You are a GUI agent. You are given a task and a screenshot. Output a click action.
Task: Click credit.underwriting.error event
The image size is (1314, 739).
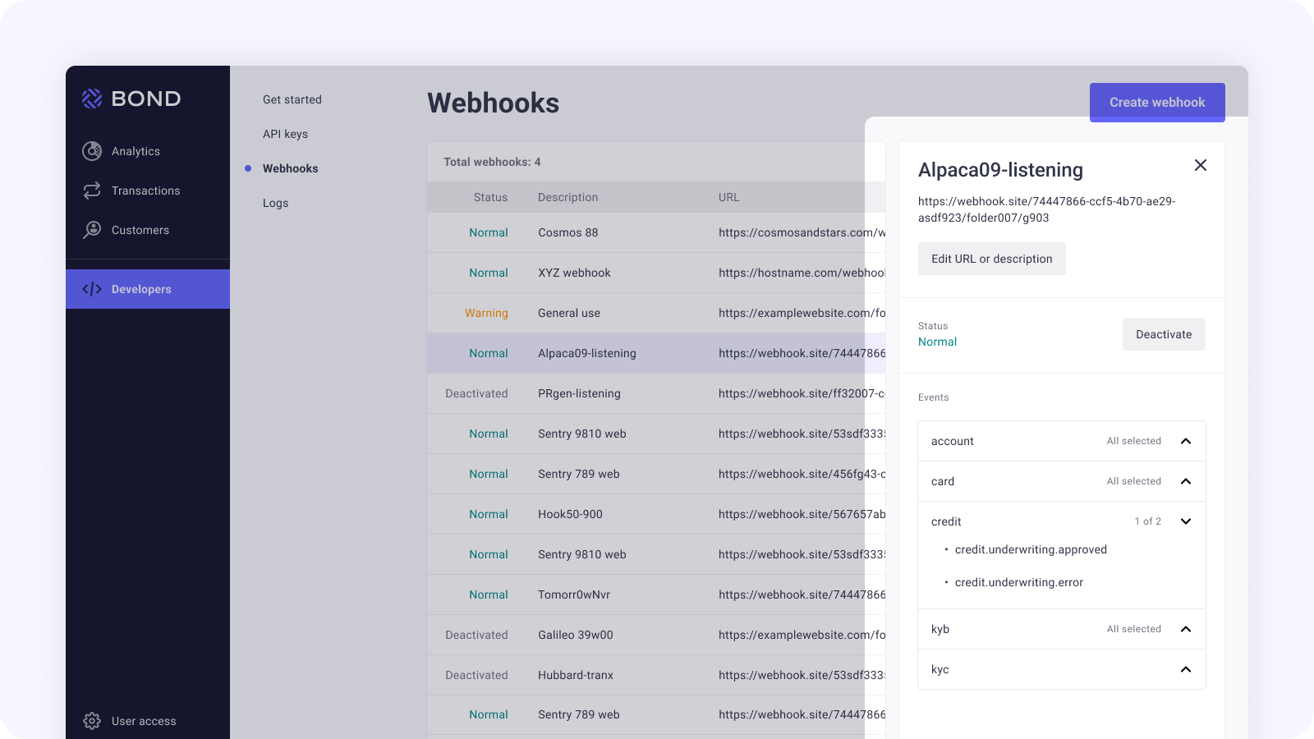click(x=1018, y=582)
